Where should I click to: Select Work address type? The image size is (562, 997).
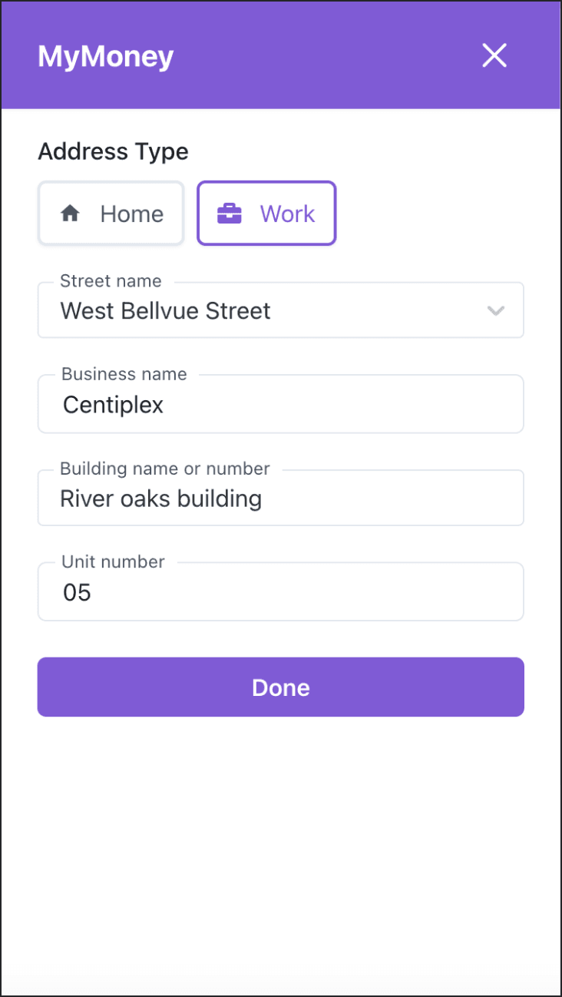point(266,214)
